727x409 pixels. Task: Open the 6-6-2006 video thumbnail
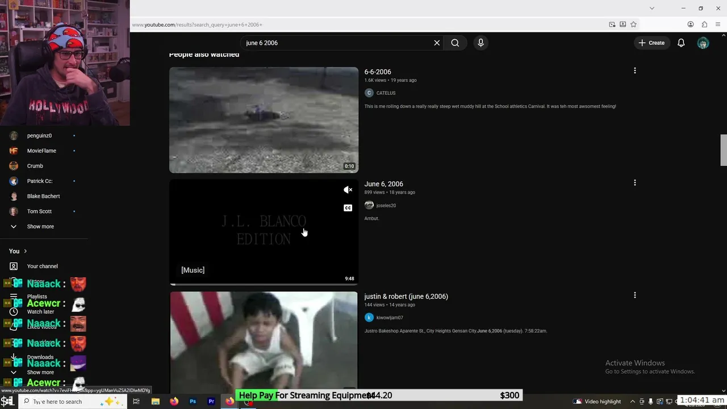coord(264,120)
